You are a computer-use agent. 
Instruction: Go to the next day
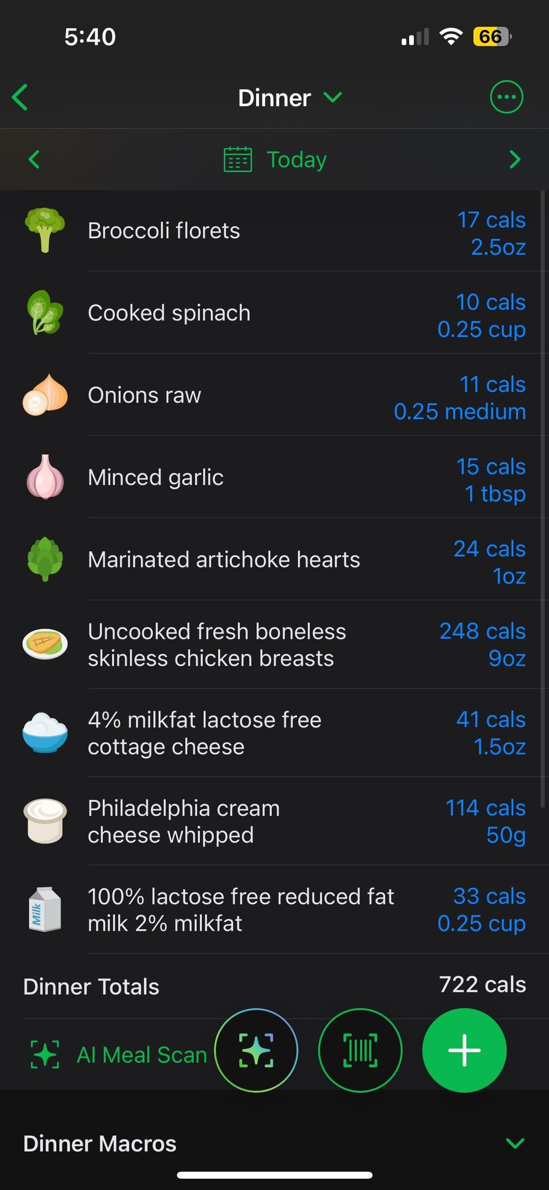click(x=515, y=159)
